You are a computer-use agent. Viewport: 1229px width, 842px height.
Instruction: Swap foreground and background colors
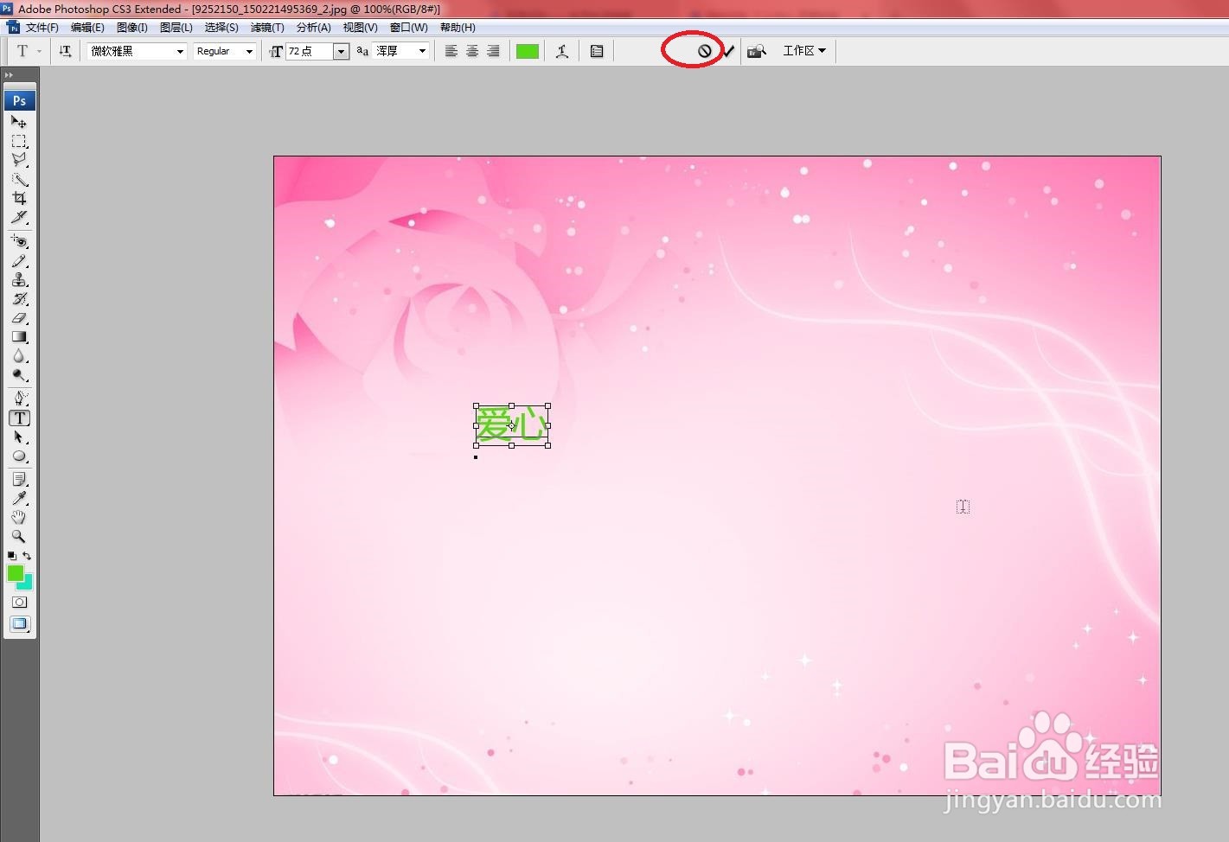pos(27,556)
